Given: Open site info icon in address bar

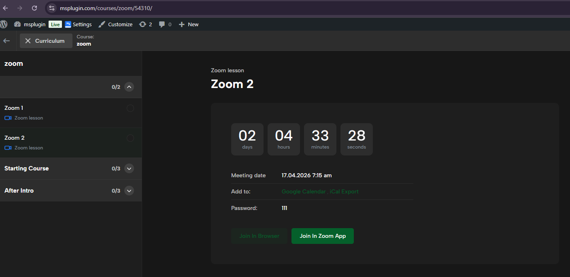Looking at the screenshot, I should [51, 8].
